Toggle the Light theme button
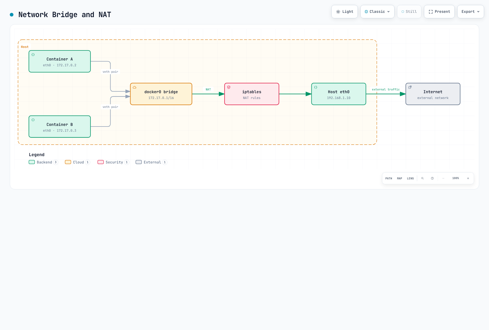Image resolution: width=489 pixels, height=330 pixels. (x=344, y=12)
